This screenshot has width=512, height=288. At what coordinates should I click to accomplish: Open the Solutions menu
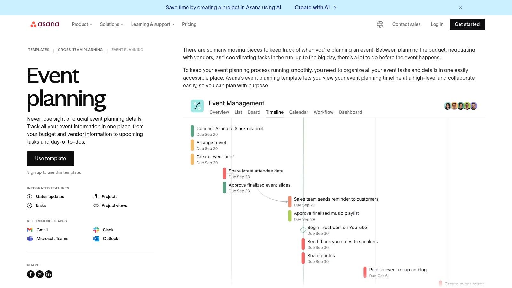tap(111, 24)
